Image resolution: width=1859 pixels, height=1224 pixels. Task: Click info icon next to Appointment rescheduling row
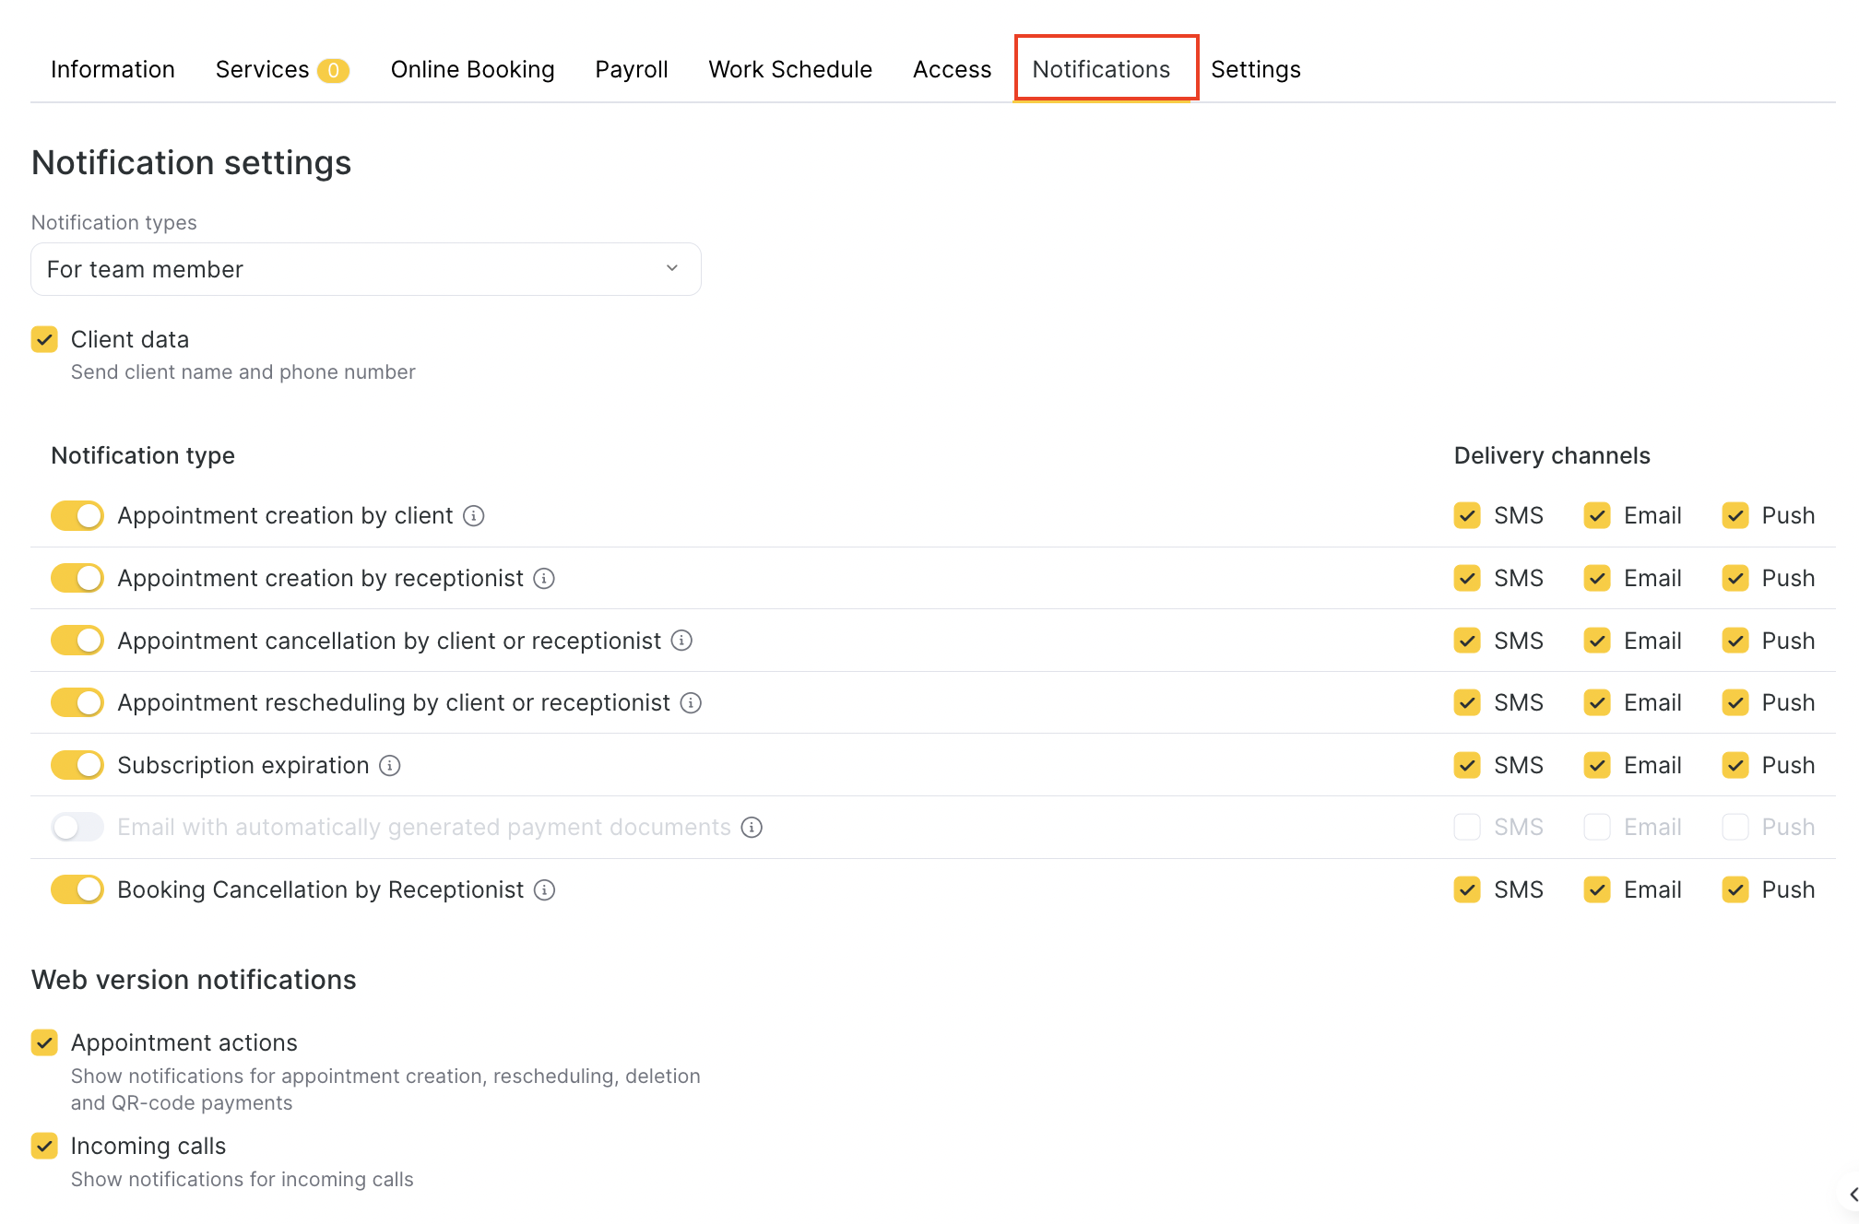[691, 703]
